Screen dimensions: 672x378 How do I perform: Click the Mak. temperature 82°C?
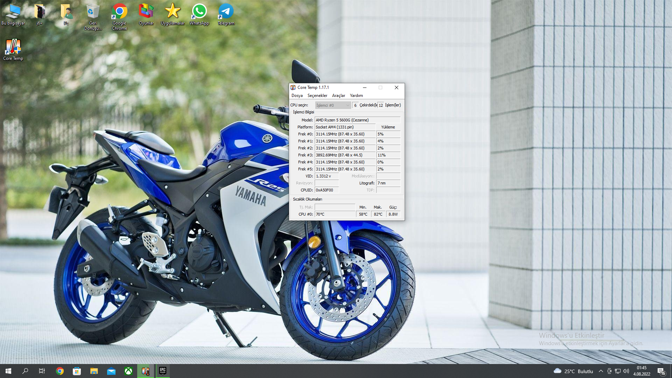click(x=378, y=214)
